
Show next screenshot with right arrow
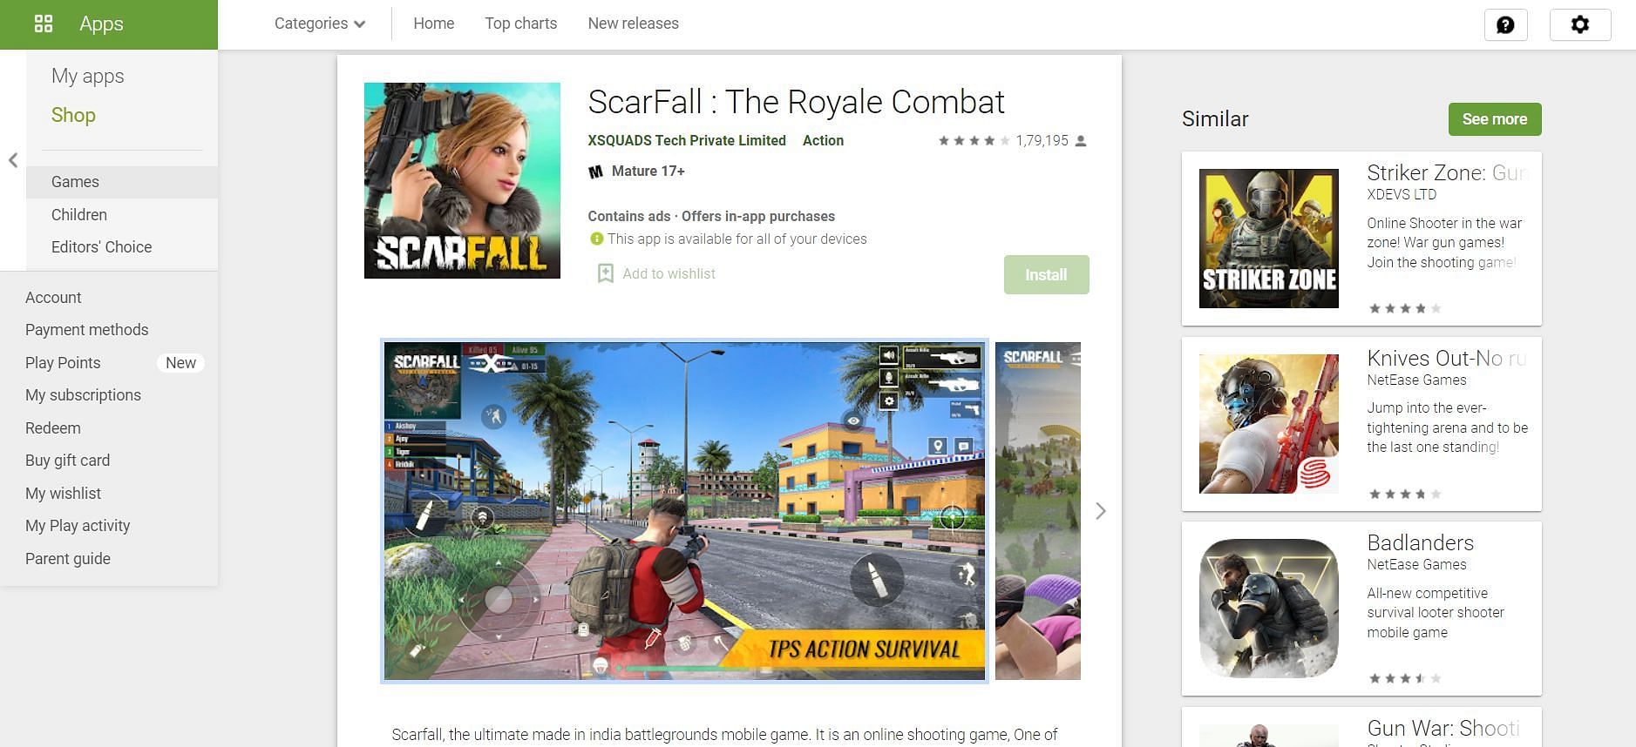(x=1101, y=511)
